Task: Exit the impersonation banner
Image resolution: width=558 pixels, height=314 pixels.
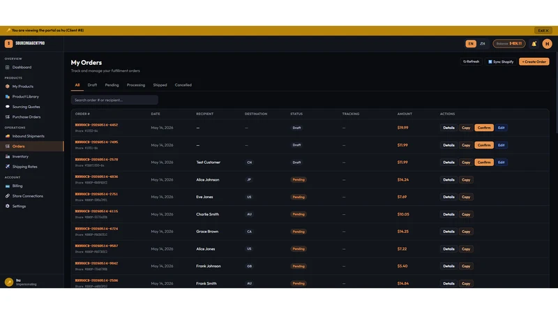Action: [x=543, y=31]
